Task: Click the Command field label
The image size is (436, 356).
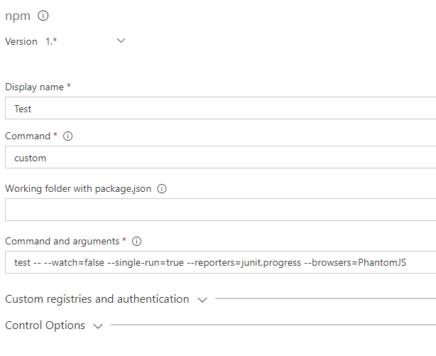Action: tap(27, 136)
